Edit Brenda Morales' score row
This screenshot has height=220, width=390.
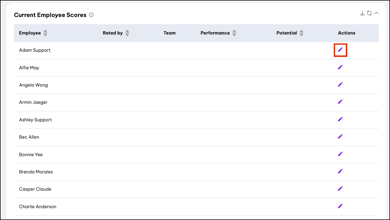[340, 171]
